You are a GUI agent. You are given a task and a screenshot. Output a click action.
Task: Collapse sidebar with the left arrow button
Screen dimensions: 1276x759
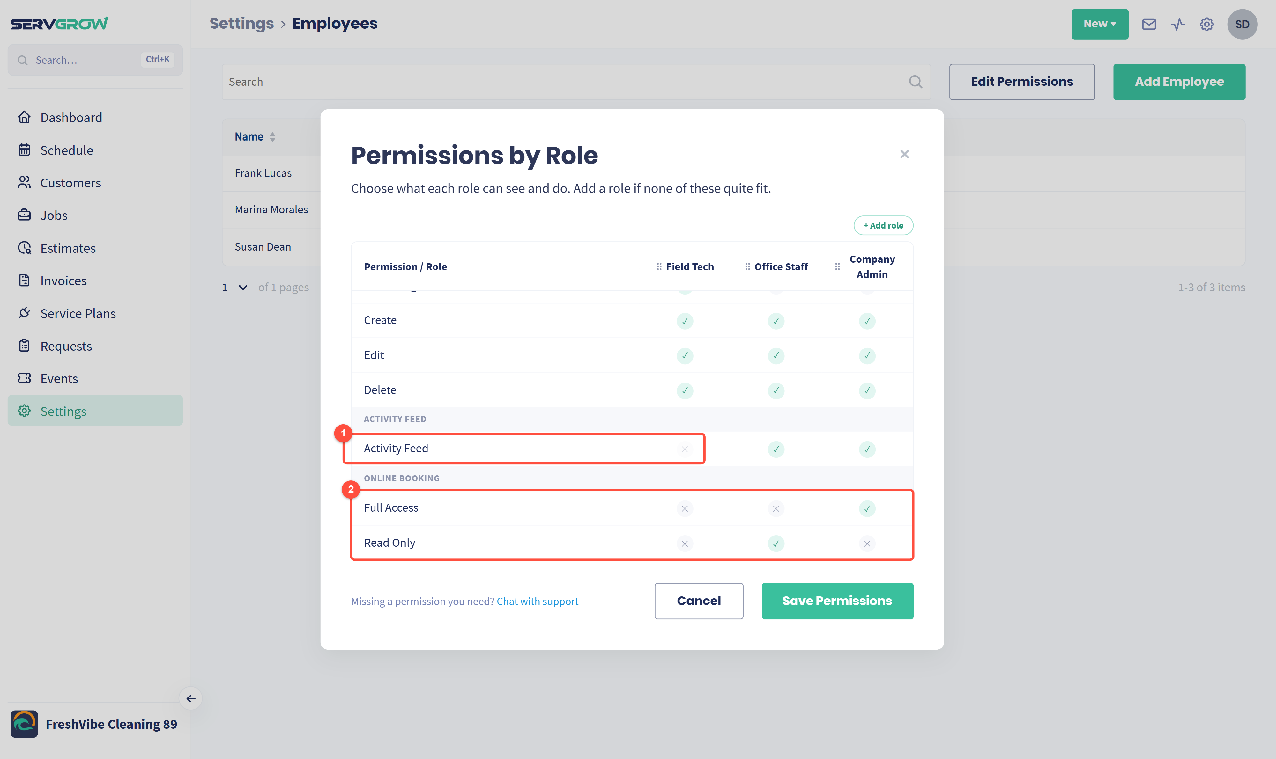tap(190, 698)
